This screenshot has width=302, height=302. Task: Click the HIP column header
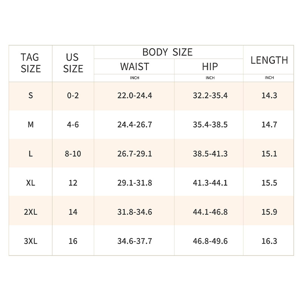coord(210,67)
